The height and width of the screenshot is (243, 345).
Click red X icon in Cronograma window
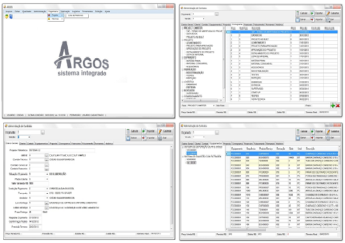[x=337, y=106]
